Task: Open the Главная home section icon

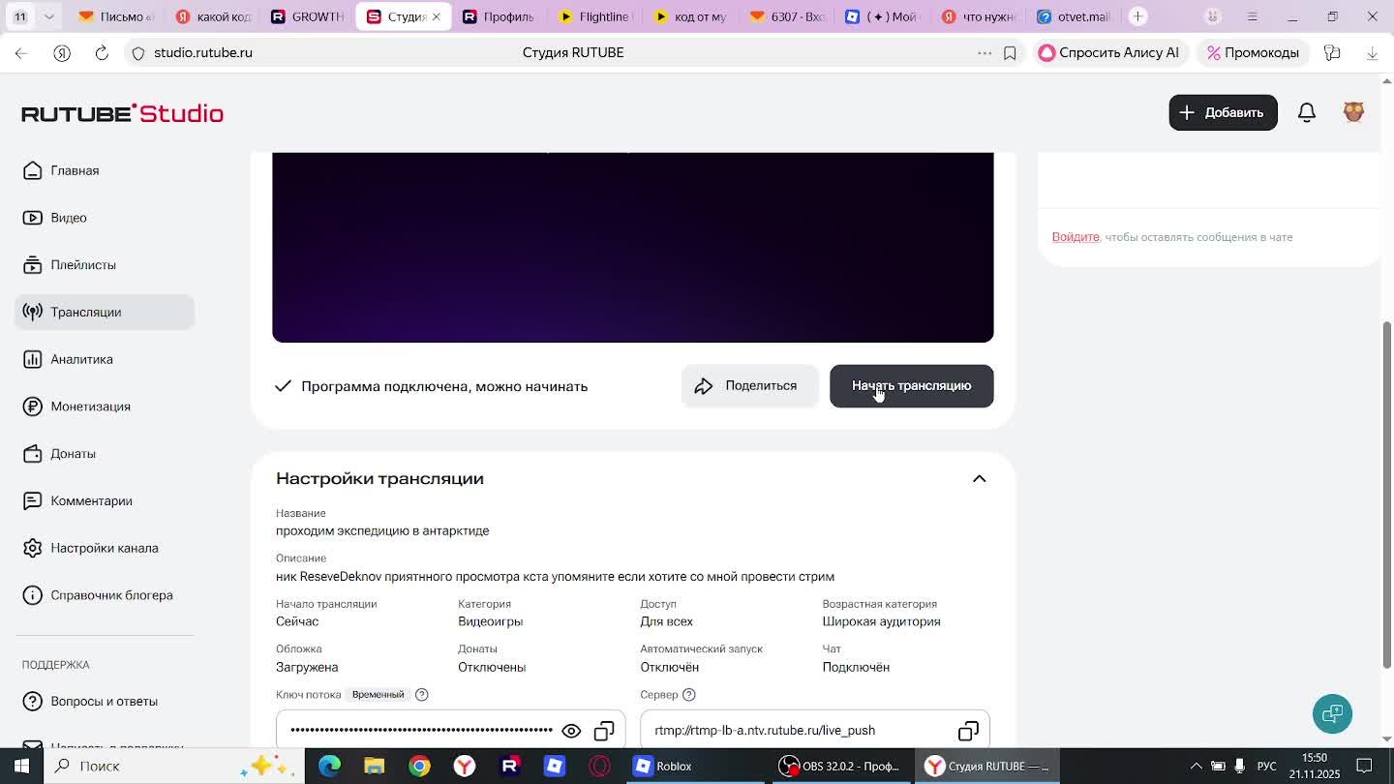Action: pyautogui.click(x=33, y=170)
